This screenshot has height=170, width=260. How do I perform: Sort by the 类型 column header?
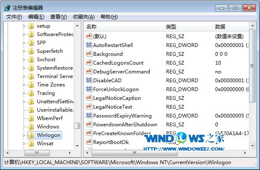[188, 26]
